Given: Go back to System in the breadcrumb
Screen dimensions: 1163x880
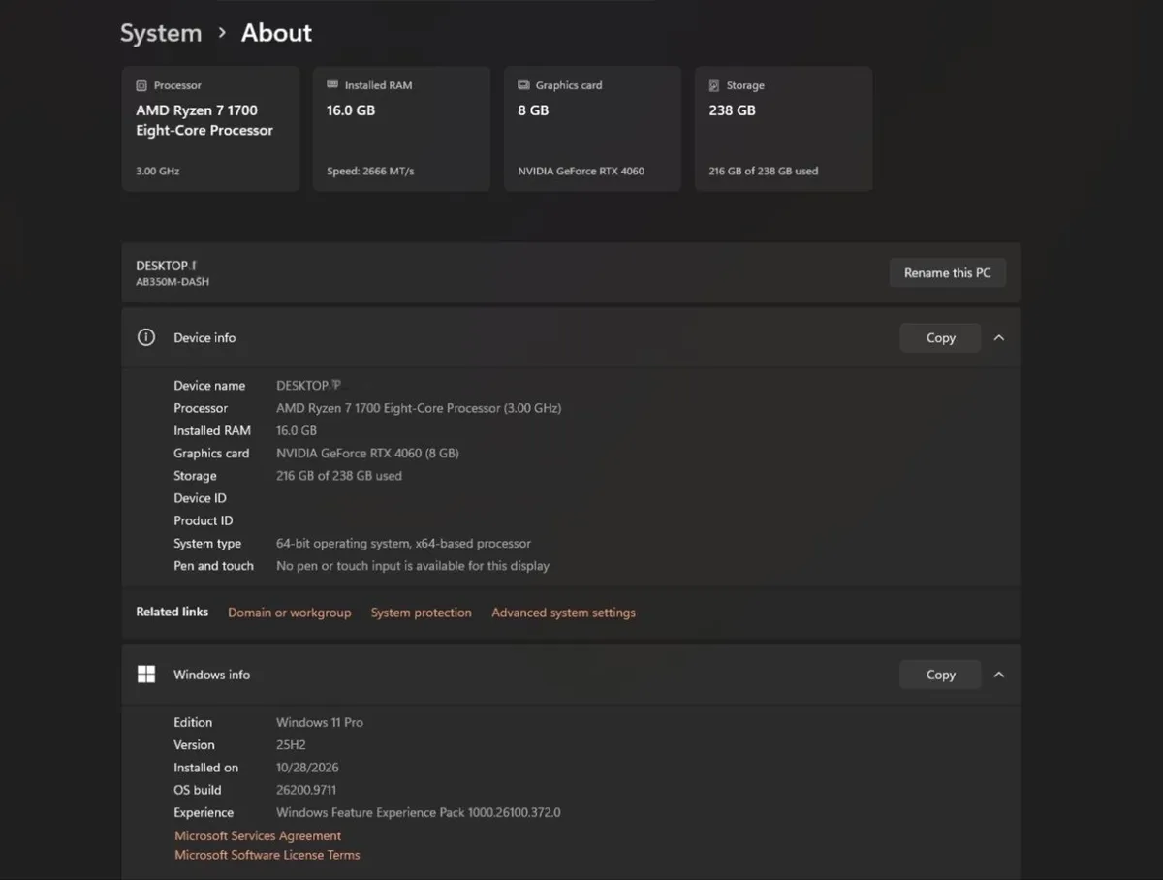Looking at the screenshot, I should 161,33.
